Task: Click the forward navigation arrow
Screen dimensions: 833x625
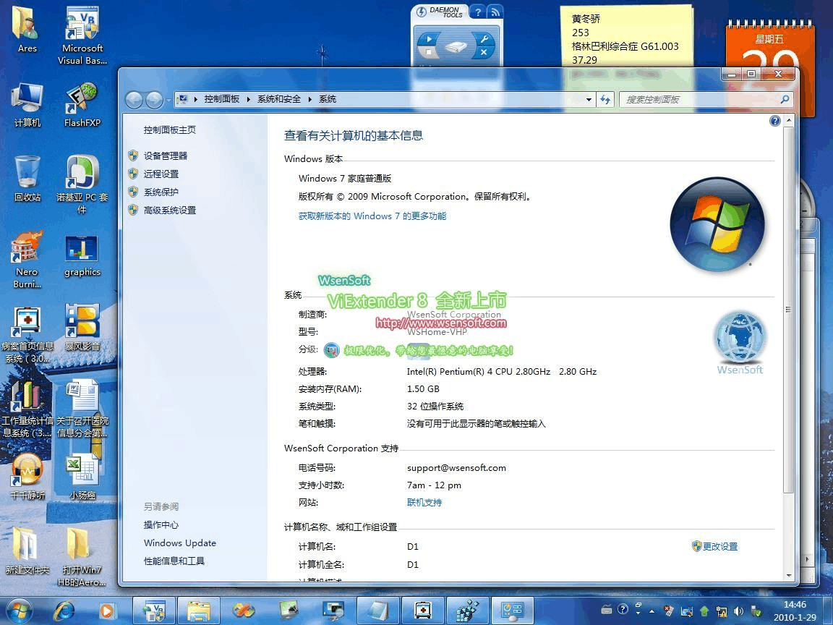Action: (x=154, y=99)
